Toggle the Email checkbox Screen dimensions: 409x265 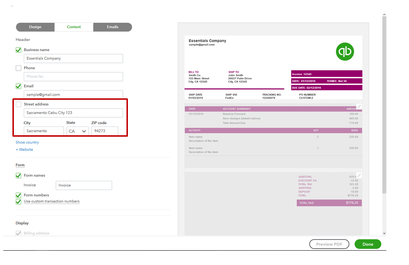pos(19,86)
